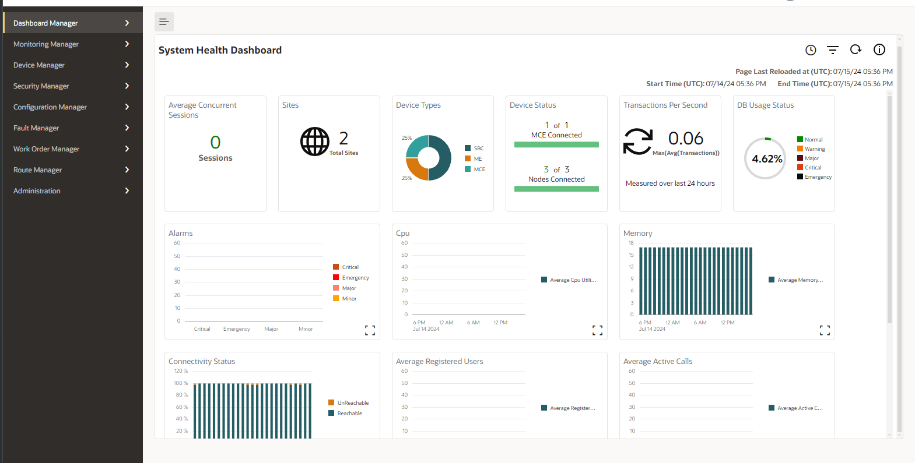This screenshot has height=463, width=915.
Task: Toggle Emergency legend in Alarms chart
Action: pos(351,277)
